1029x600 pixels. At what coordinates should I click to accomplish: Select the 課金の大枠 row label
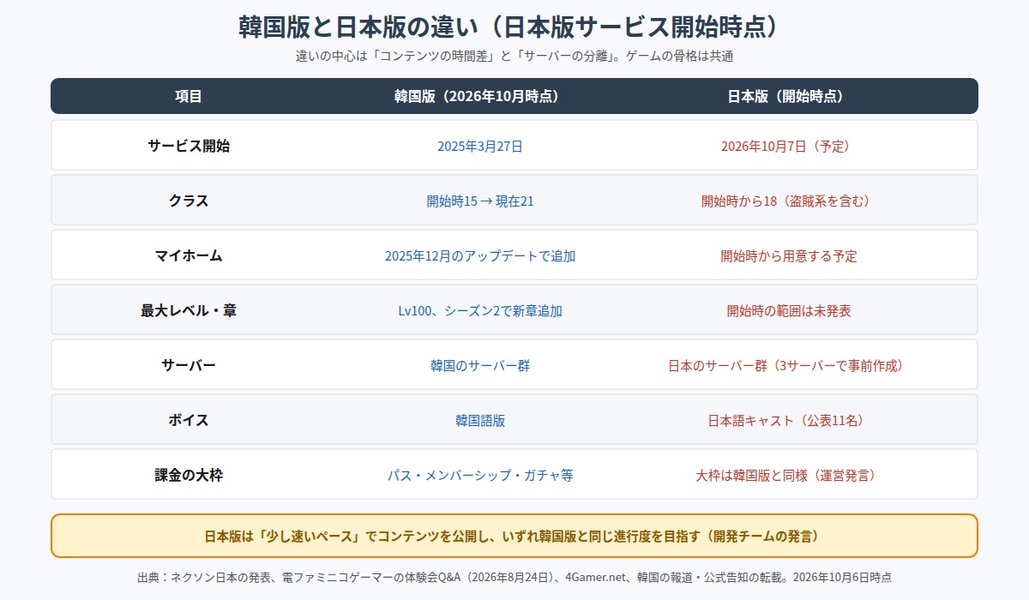189,475
